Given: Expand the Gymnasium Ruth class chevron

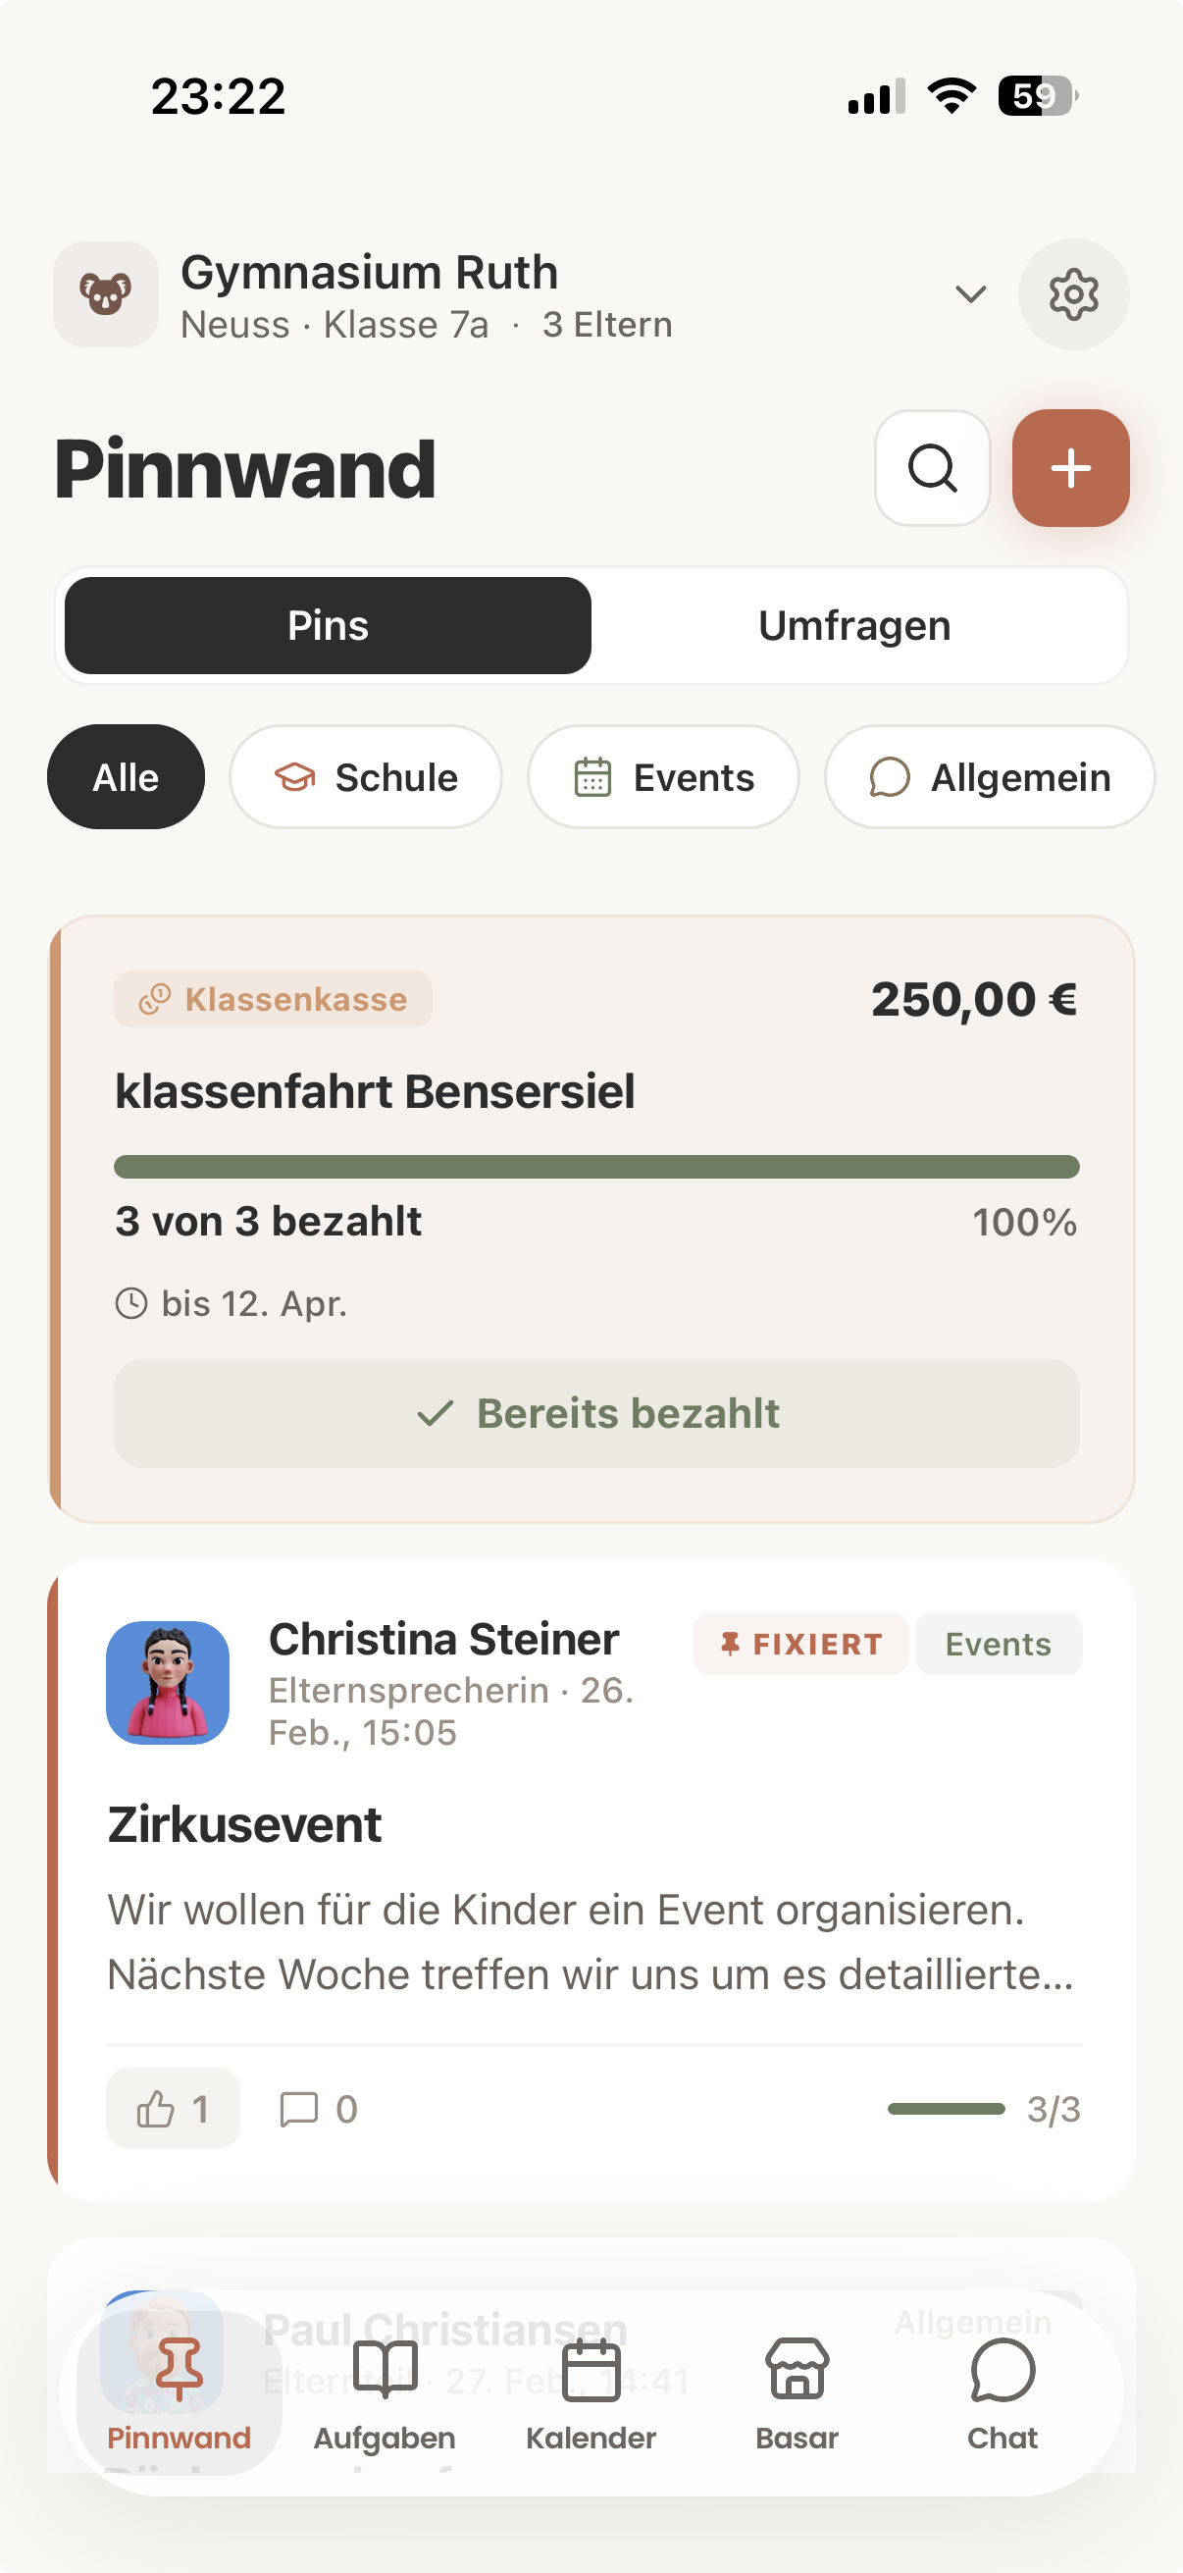Looking at the screenshot, I should (x=970, y=294).
